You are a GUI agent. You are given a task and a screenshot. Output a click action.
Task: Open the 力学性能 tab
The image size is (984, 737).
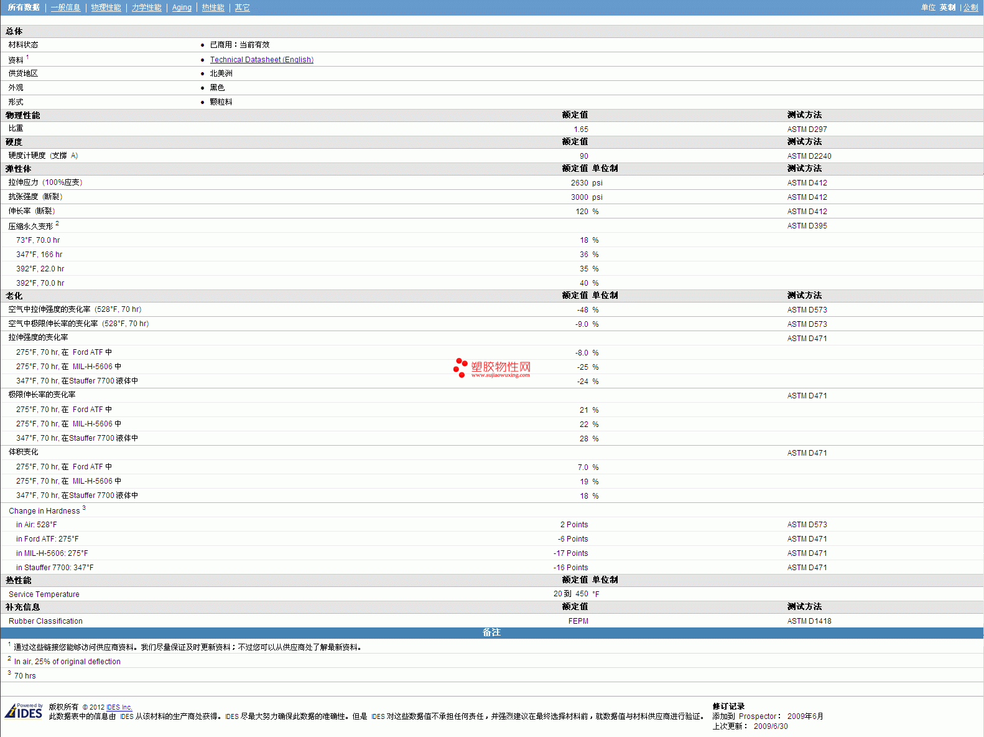pos(146,7)
